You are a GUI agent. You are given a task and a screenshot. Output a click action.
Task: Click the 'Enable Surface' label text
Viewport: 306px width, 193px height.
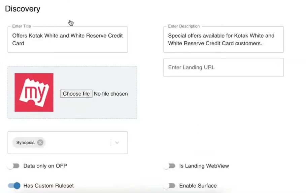pyautogui.click(x=198, y=186)
